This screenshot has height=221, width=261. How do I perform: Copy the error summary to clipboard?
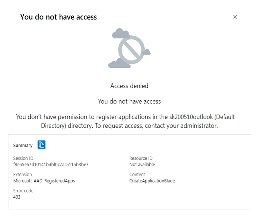click(x=41, y=145)
